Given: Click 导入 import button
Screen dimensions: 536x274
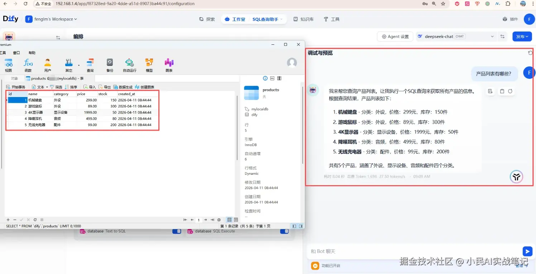Looking at the screenshot, I should (90, 87).
